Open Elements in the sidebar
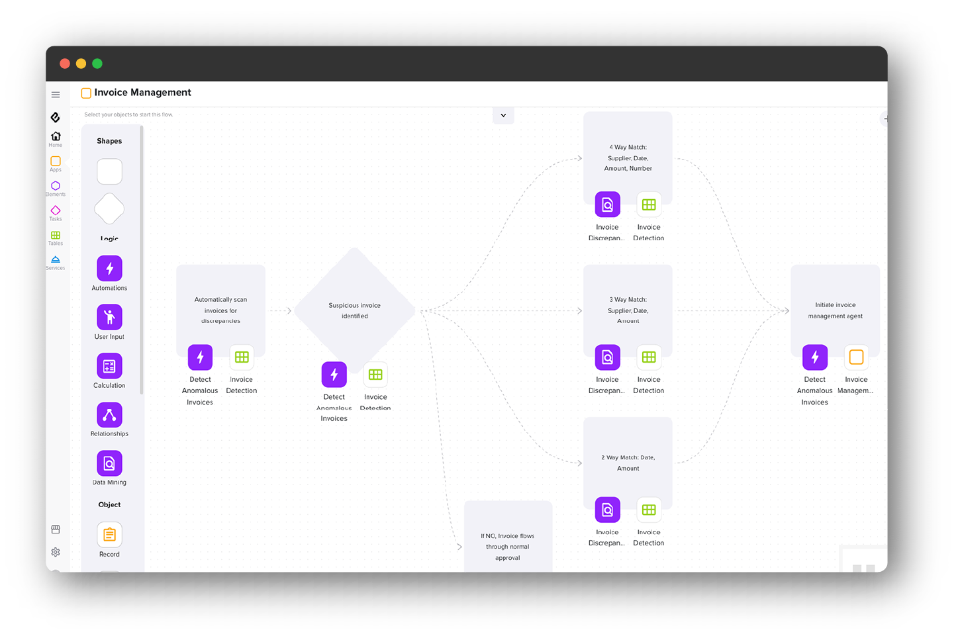Viewport: 956px width, 640px height. pos(56,189)
